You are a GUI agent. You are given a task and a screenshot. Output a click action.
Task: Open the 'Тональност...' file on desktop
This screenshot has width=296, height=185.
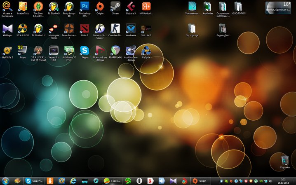coord(193,8)
